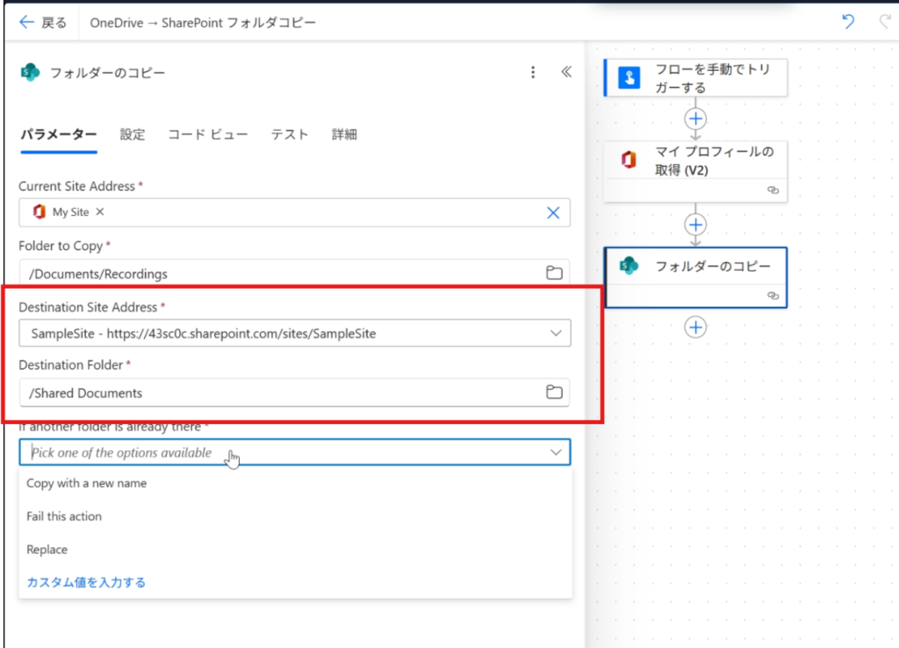Click the Folder to Copy input field

click(x=281, y=273)
